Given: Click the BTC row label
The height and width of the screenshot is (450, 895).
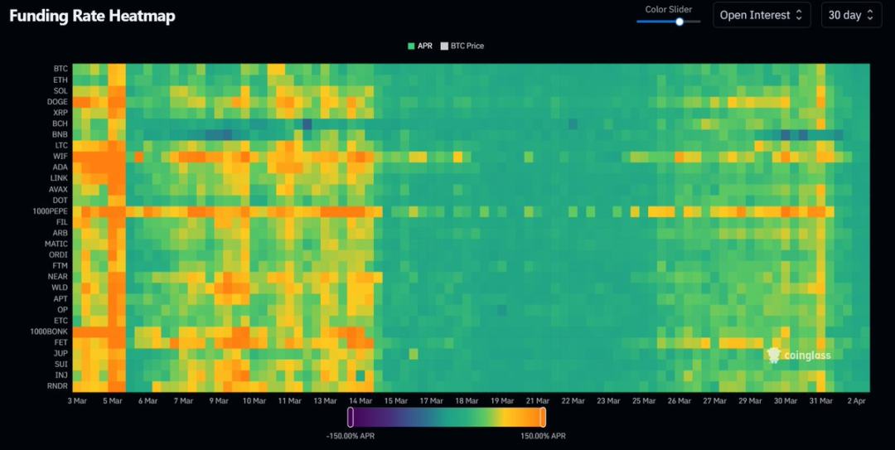Looking at the screenshot, I should [x=60, y=69].
